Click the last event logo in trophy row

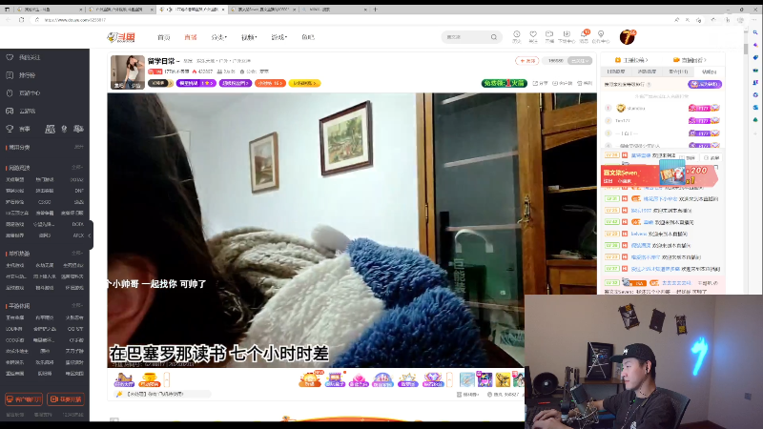coord(78,129)
